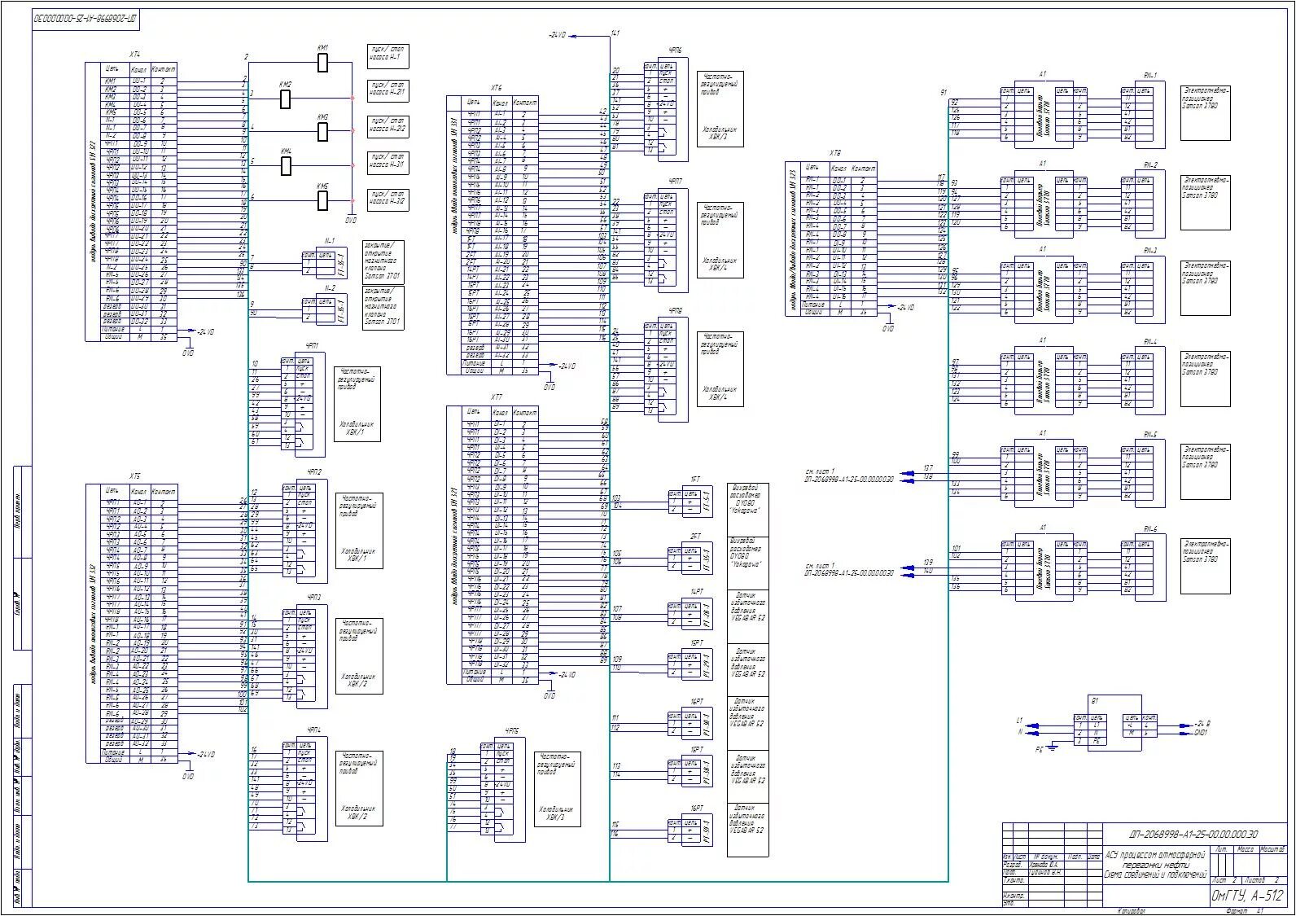Image resolution: width=1296 pixels, height=916 pixels.
Task: Click the XT6 terminal block label
Action: click(497, 88)
